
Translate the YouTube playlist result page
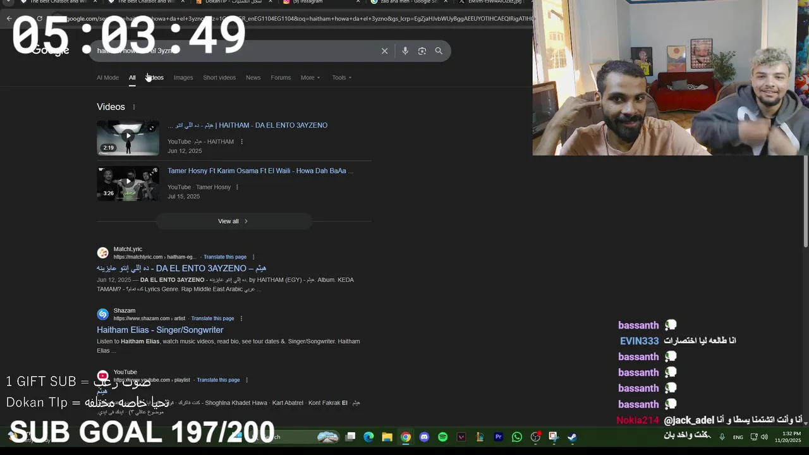click(218, 380)
